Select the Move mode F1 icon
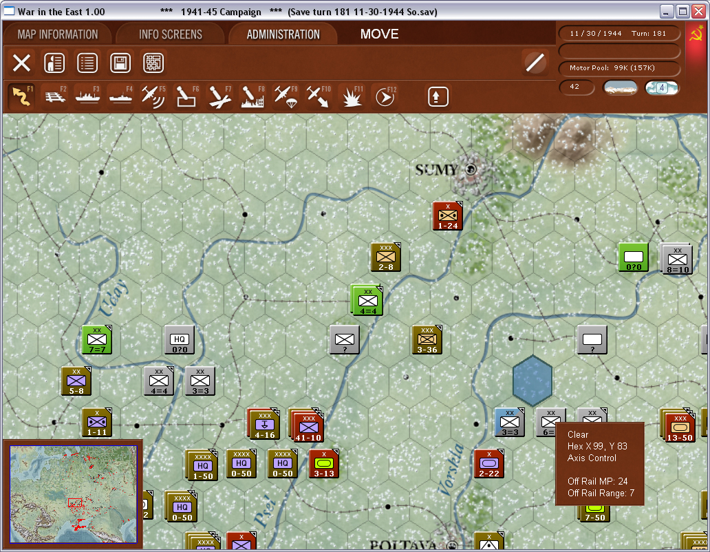 [21, 96]
